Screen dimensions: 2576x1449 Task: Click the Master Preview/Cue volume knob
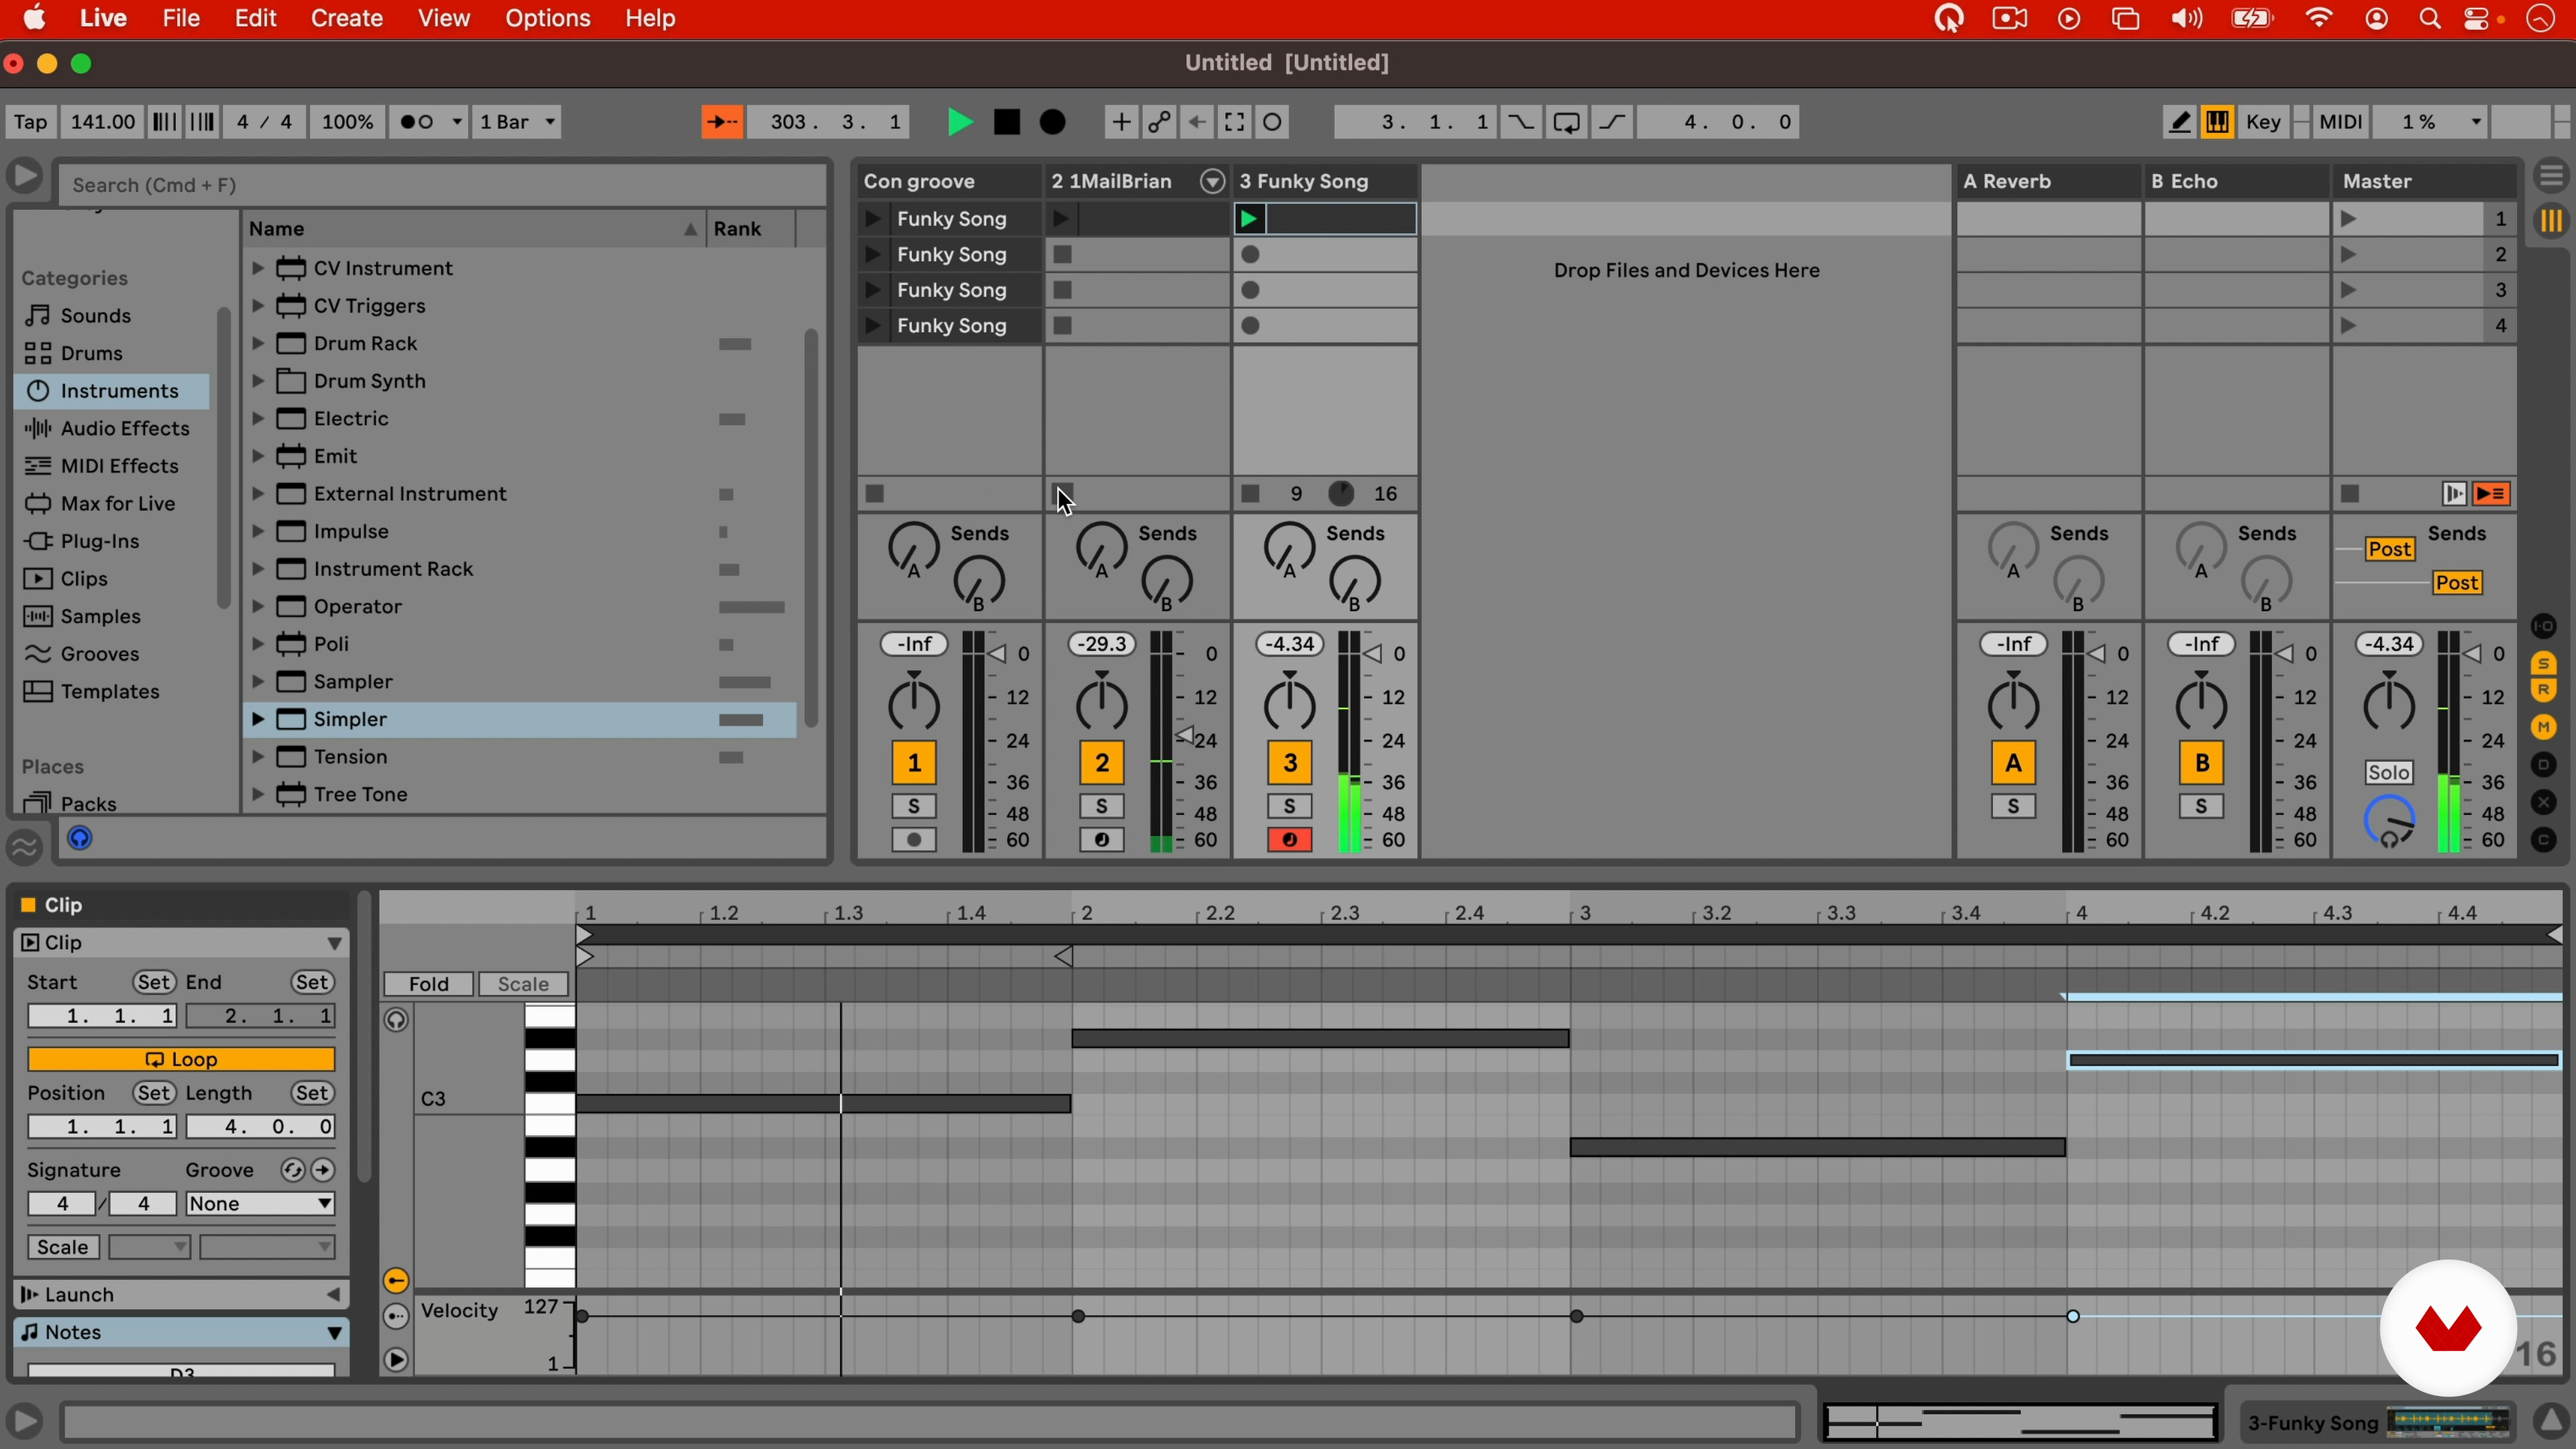click(2390, 822)
